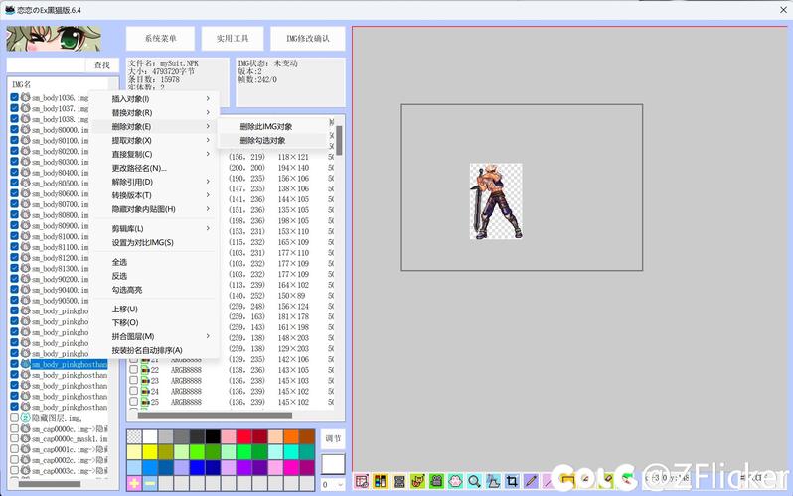The height and width of the screenshot is (496, 793).
Task: Click the IMG修改确认 button
Action: pyautogui.click(x=307, y=39)
